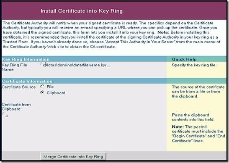
Task: Click the Certificate from Clipboard paste field
Action: (5, 115)
